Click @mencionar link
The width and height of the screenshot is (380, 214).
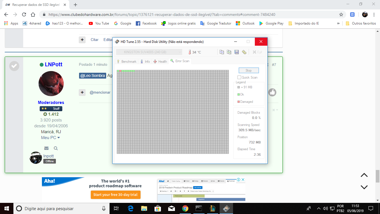(100, 92)
